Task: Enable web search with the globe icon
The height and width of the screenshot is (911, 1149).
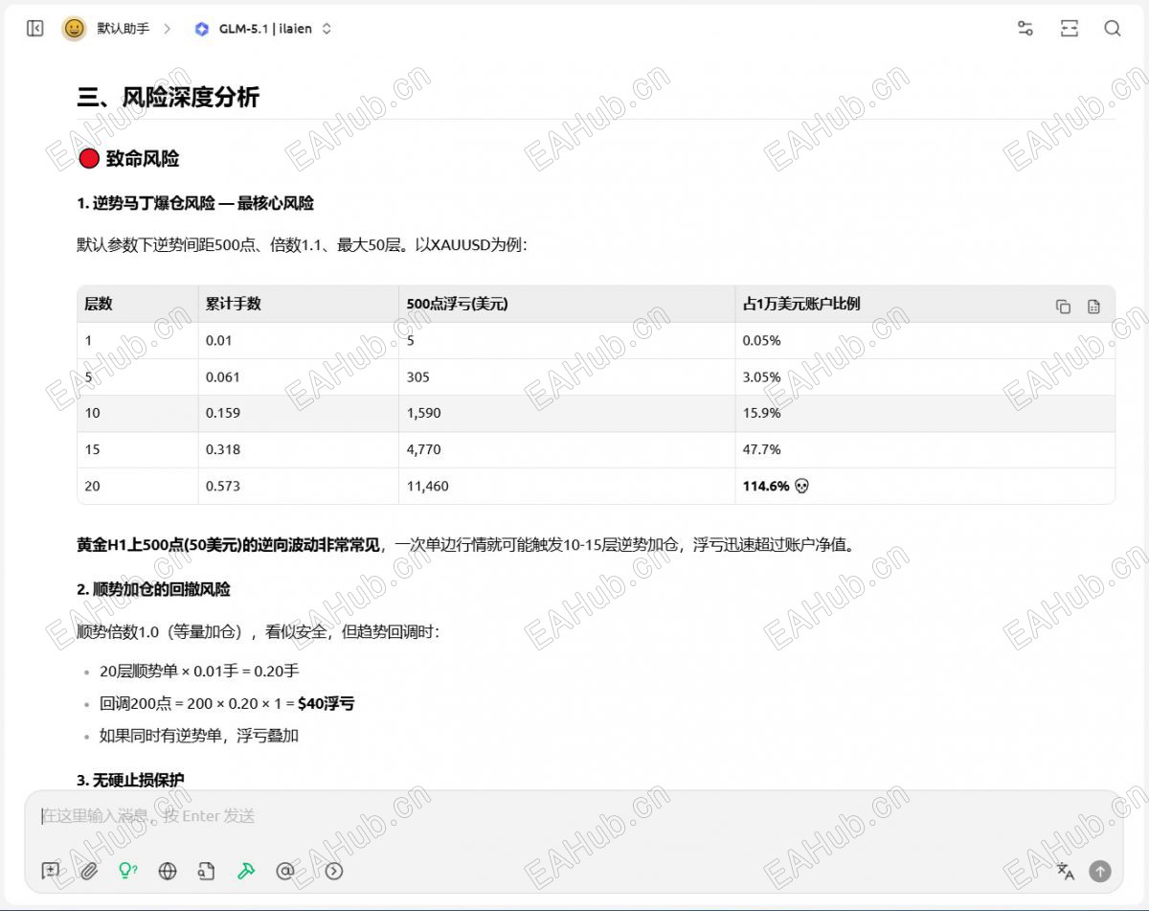Action: click(x=168, y=871)
